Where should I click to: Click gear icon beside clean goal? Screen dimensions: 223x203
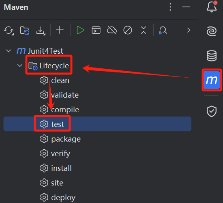(x=44, y=80)
